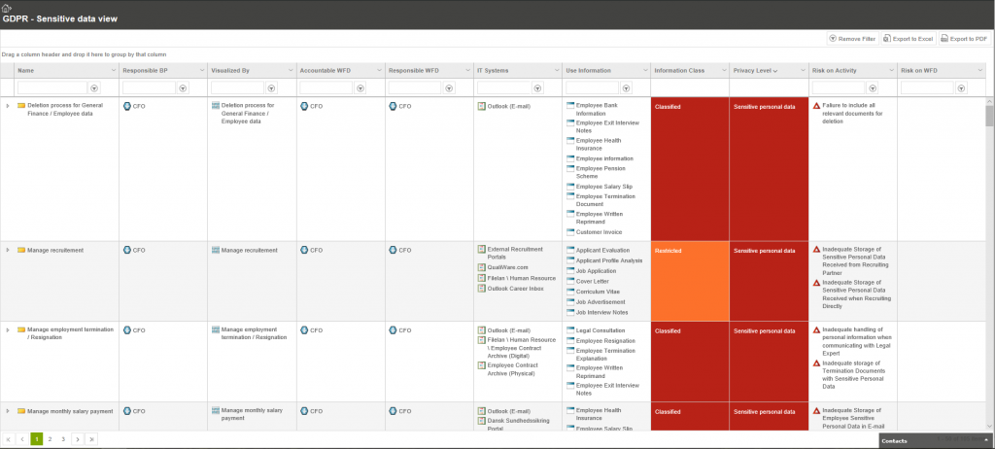Go to page 3 of results

[63, 439]
